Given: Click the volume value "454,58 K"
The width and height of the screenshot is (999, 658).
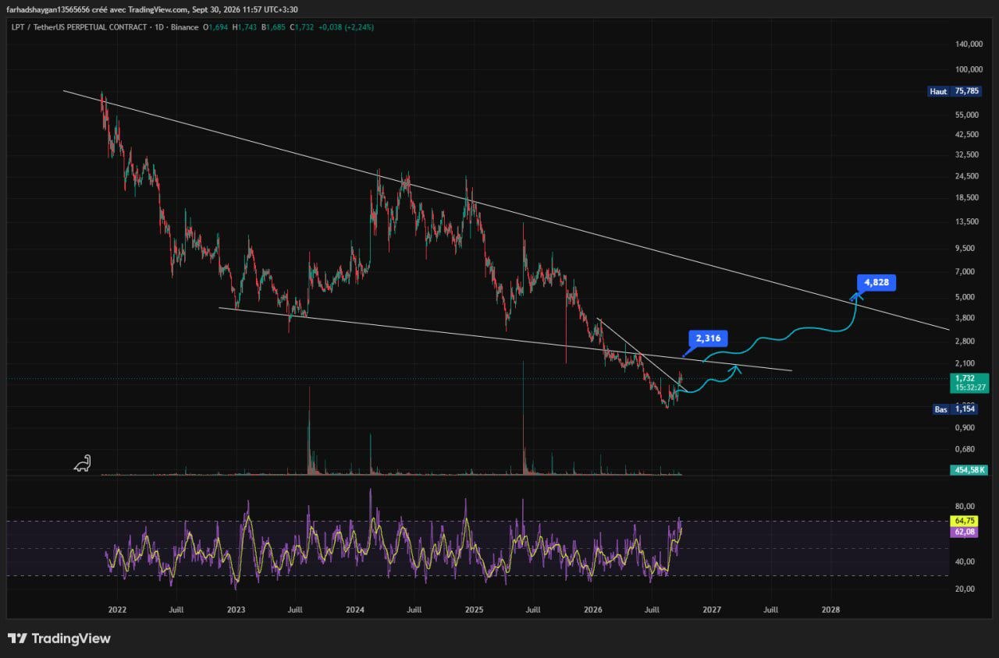Looking at the screenshot, I should pos(969,470).
